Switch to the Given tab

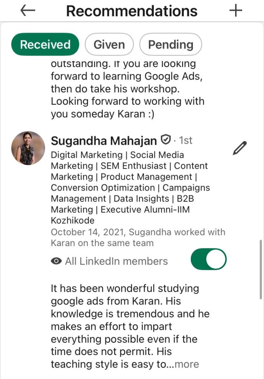109,44
